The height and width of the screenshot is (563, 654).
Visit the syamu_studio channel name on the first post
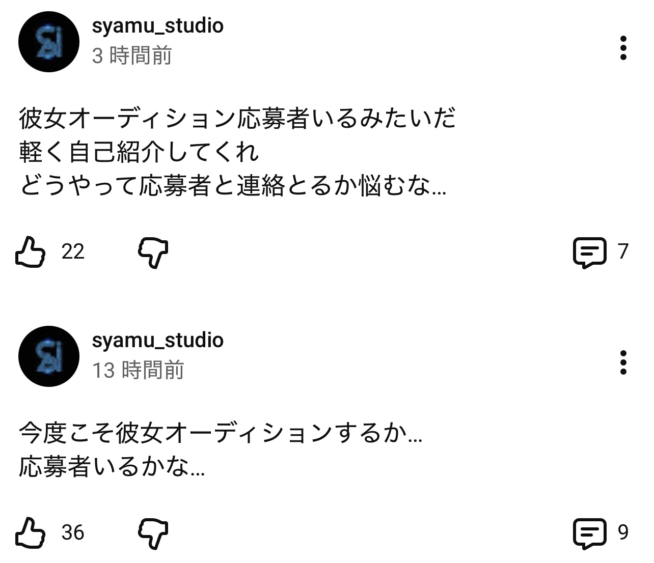pos(157,25)
